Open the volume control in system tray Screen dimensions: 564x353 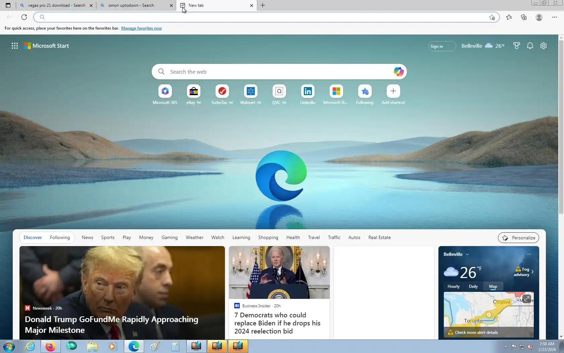(x=530, y=347)
